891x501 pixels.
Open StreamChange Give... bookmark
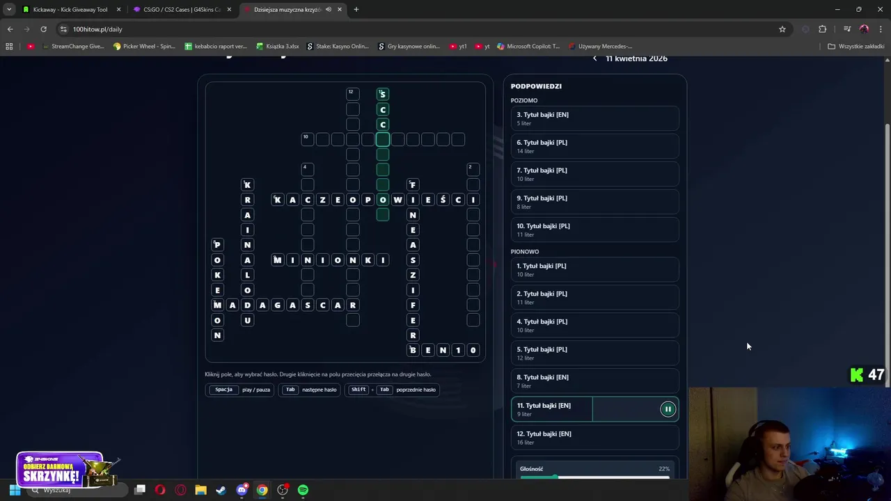(x=72, y=47)
